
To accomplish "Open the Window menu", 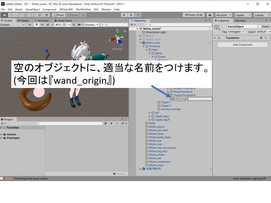I will tap(106, 10).
